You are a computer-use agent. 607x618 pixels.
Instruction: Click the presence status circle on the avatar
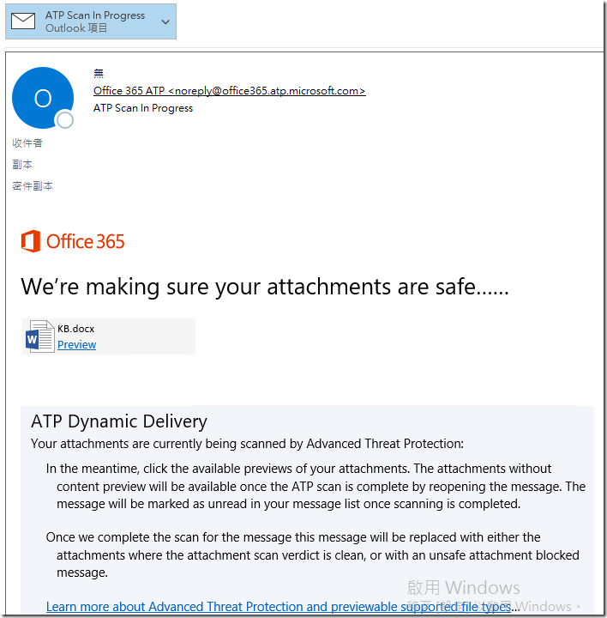(64, 120)
